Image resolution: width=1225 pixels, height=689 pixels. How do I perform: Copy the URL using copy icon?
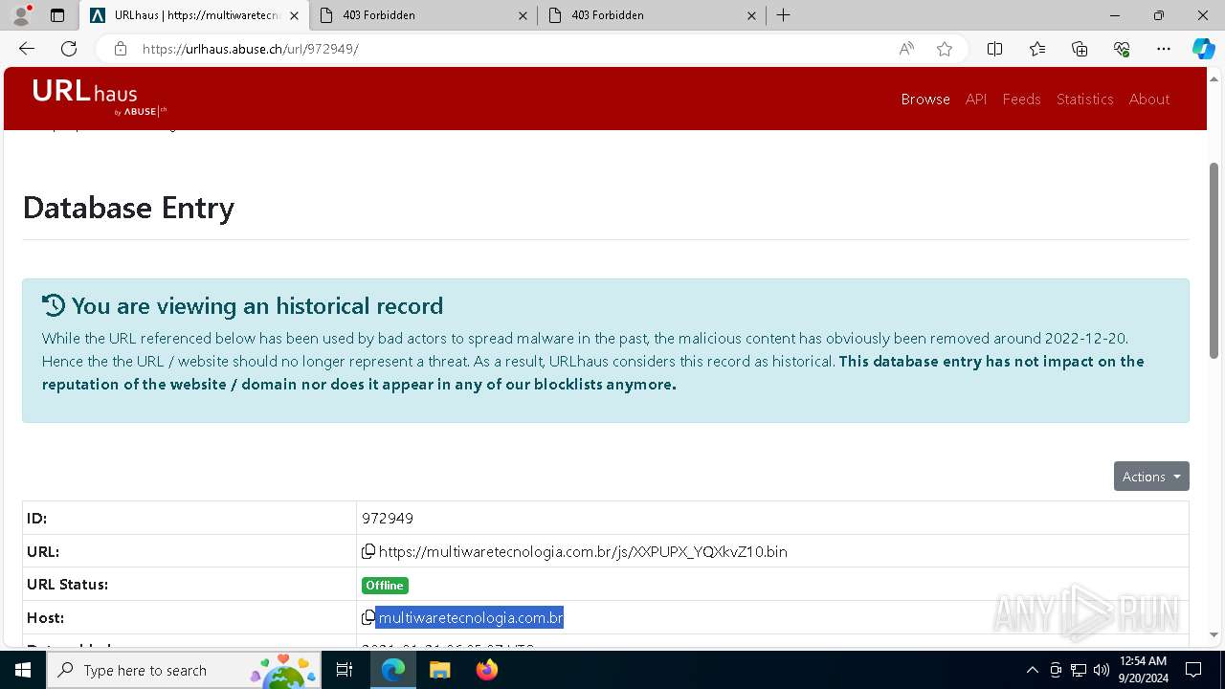[368, 551]
